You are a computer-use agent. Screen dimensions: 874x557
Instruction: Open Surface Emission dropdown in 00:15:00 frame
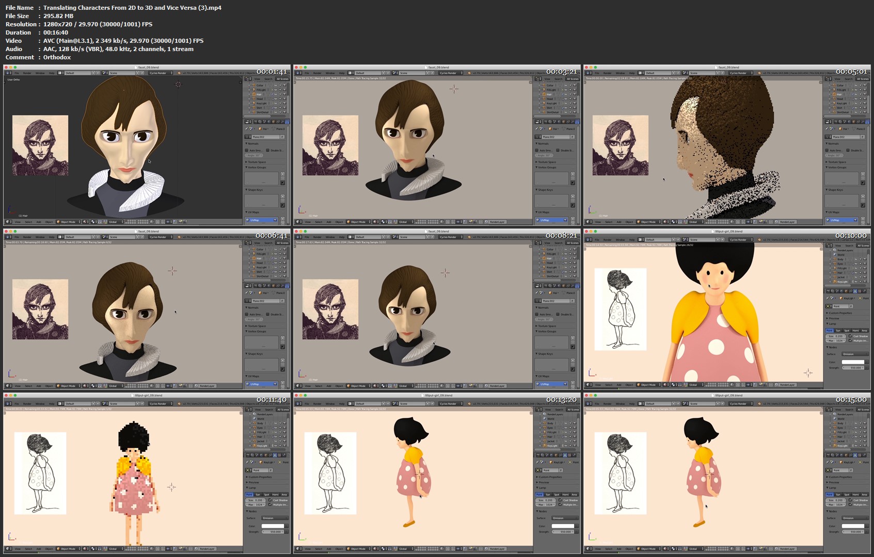point(855,518)
